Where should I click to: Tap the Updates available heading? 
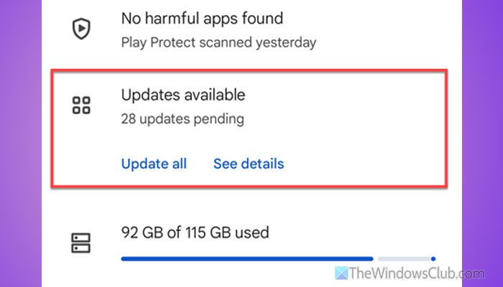click(x=183, y=95)
